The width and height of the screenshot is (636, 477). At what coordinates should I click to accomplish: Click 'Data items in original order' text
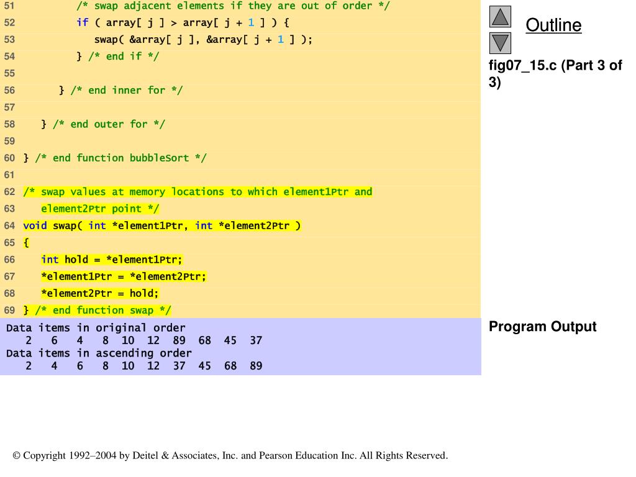96,328
